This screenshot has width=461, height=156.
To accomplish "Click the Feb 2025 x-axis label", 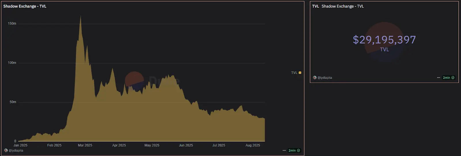I will [x=54, y=145].
